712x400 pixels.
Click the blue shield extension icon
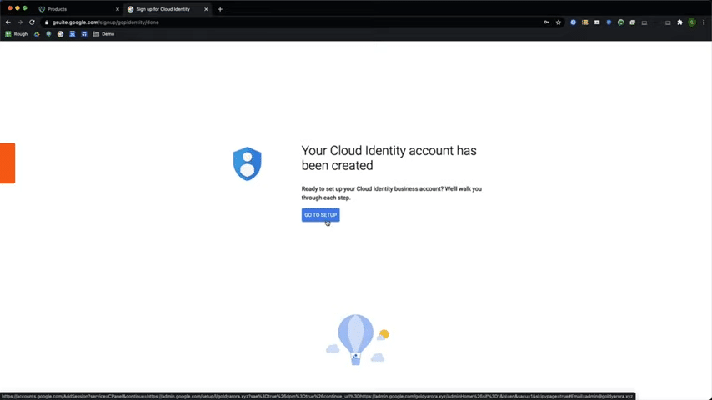click(x=609, y=22)
